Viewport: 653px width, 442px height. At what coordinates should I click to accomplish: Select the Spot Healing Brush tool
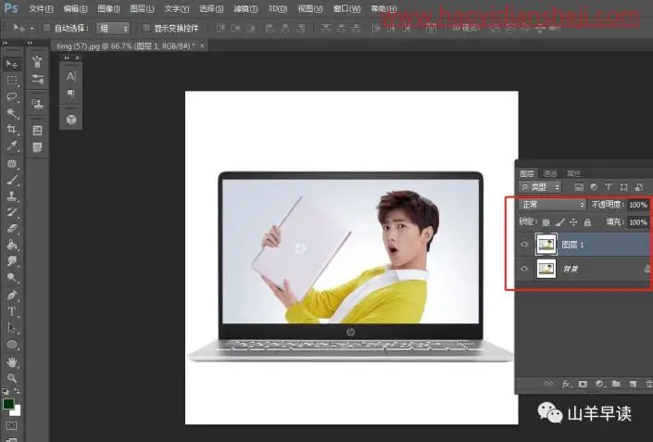[x=12, y=164]
